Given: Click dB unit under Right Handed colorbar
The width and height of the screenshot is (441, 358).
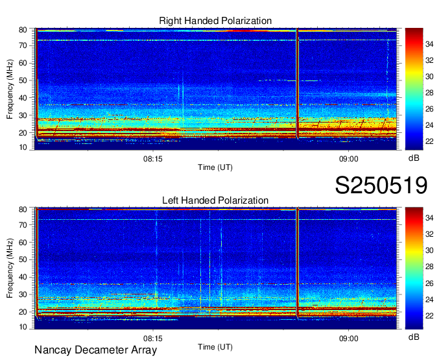Looking at the screenshot, I should (x=414, y=158).
